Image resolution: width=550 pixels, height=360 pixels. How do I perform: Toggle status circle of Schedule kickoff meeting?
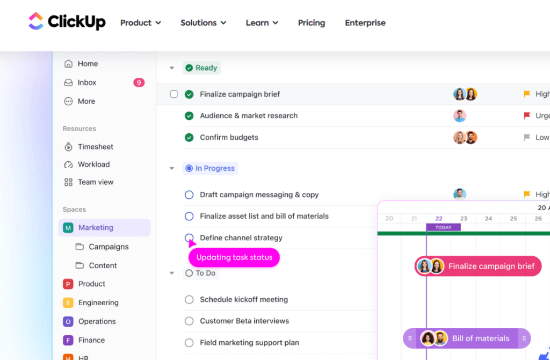pos(189,299)
